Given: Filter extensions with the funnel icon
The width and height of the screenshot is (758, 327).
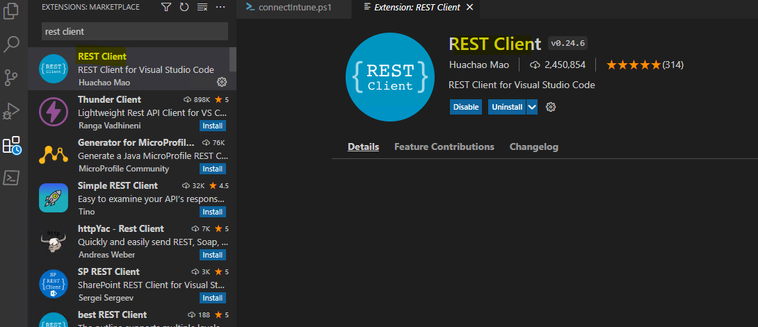Looking at the screenshot, I should (166, 7).
